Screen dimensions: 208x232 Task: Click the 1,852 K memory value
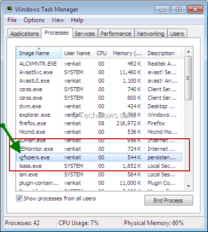132,166
